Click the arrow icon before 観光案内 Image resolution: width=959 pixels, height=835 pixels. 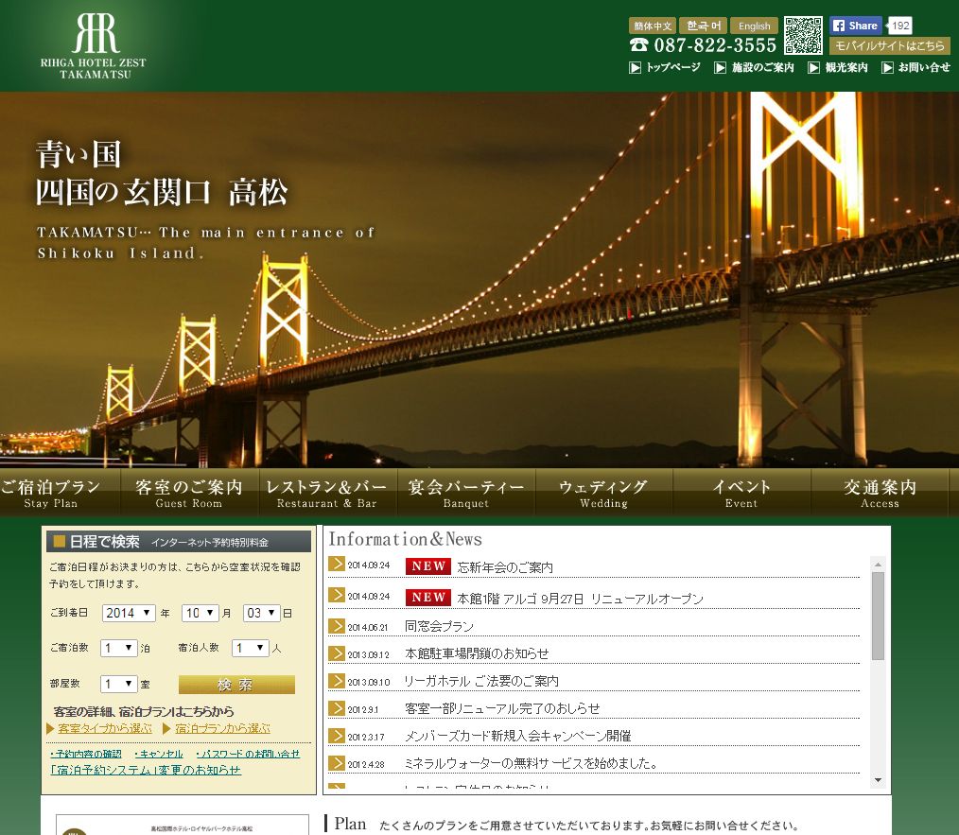(x=813, y=67)
